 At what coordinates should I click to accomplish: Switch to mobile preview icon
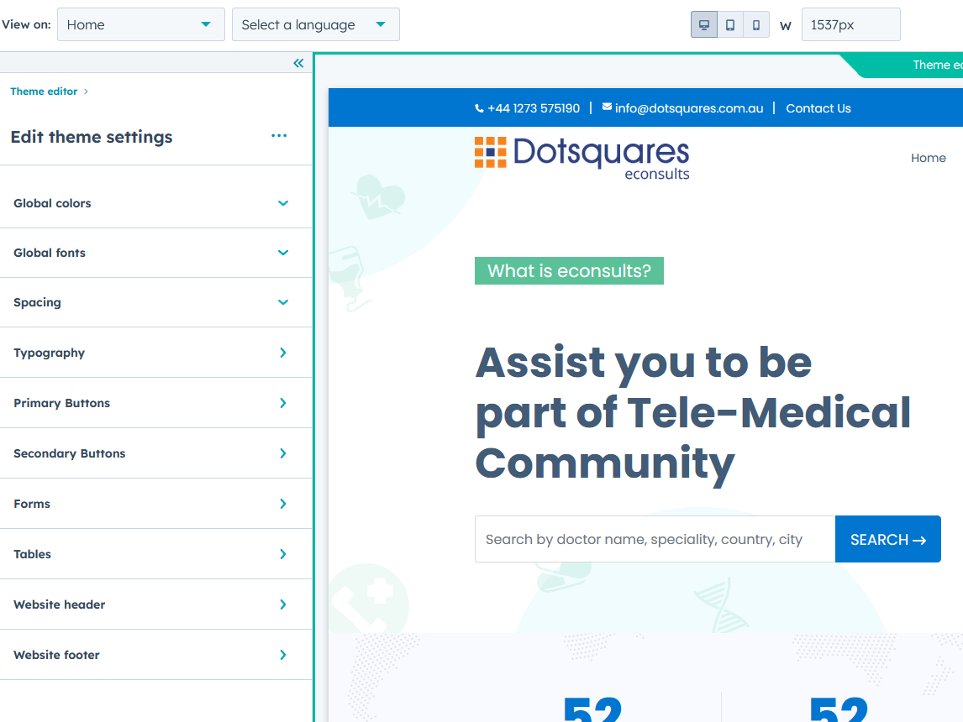[x=756, y=25]
